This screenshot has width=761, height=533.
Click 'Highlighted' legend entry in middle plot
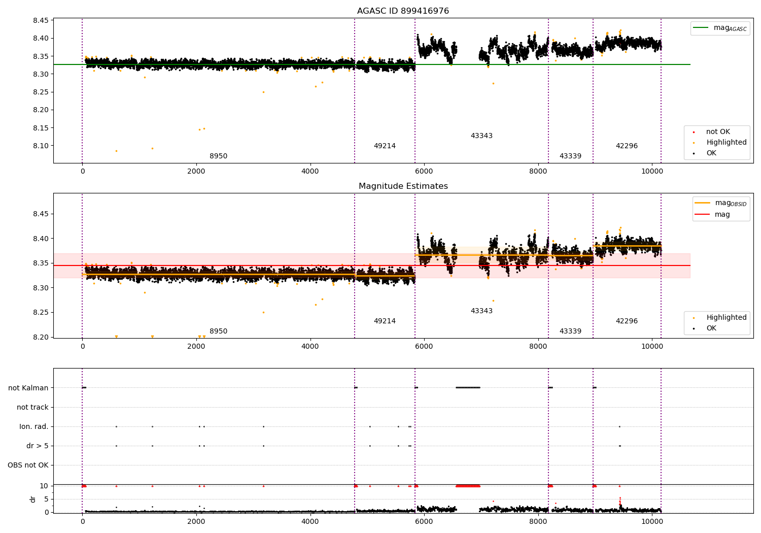(718, 318)
